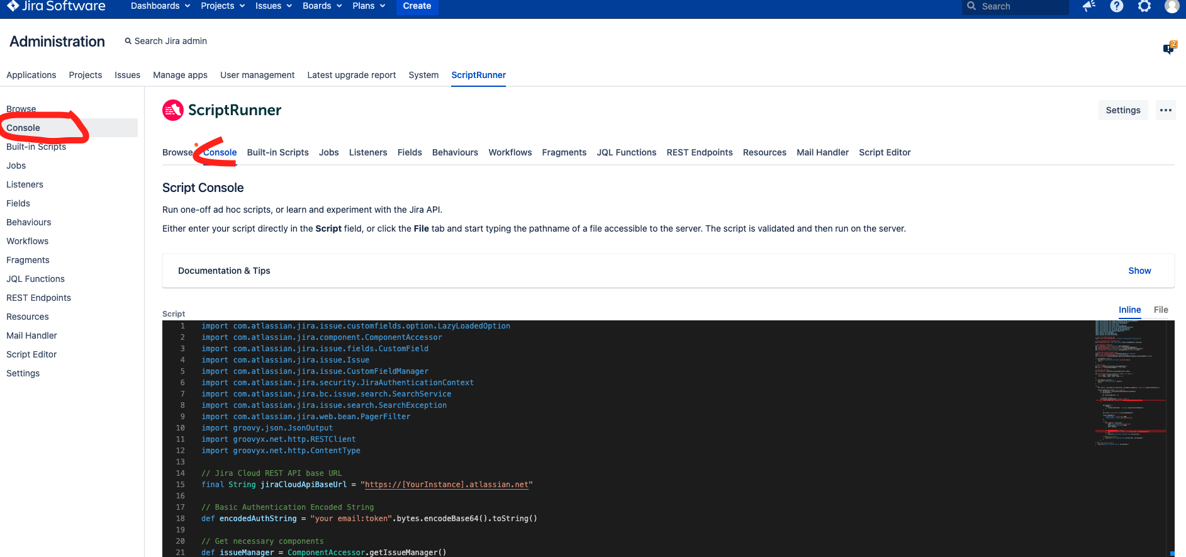1186x557 pixels.
Task: Select Console in the left sidebar
Action: 69,128
